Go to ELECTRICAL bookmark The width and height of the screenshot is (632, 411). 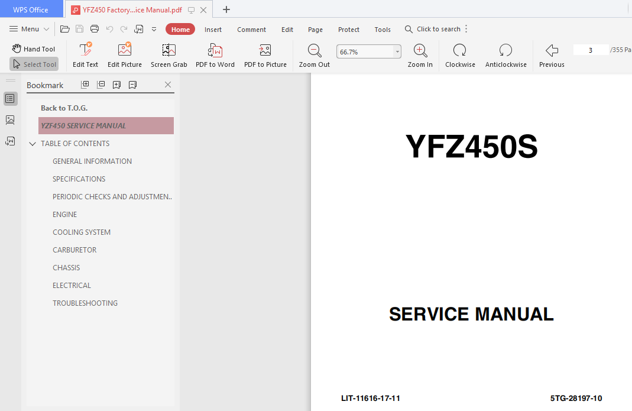(72, 286)
